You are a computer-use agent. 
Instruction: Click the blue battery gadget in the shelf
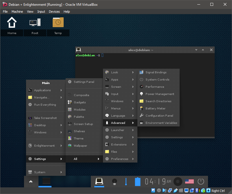click(x=138, y=182)
